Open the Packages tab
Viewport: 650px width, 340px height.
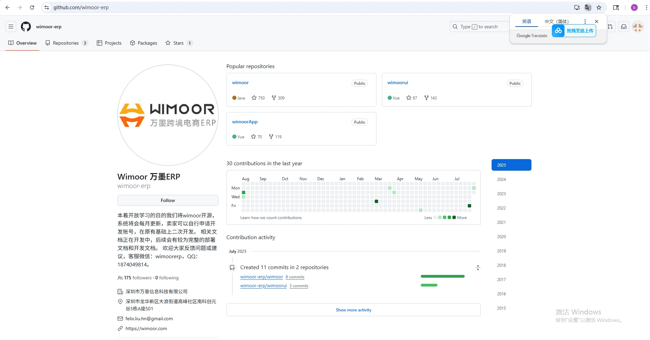143,43
